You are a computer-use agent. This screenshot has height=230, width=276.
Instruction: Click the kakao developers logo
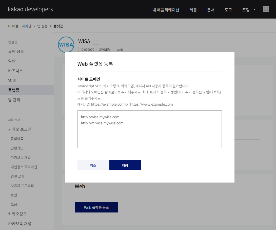coord(30,9)
